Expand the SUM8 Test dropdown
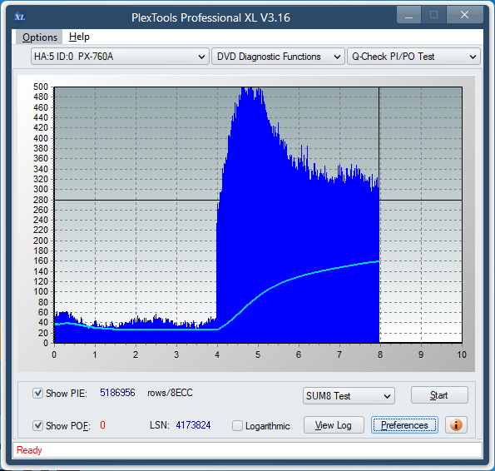The width and height of the screenshot is (495, 471). click(349, 396)
